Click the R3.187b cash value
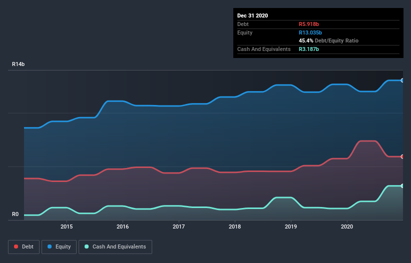 (309, 49)
